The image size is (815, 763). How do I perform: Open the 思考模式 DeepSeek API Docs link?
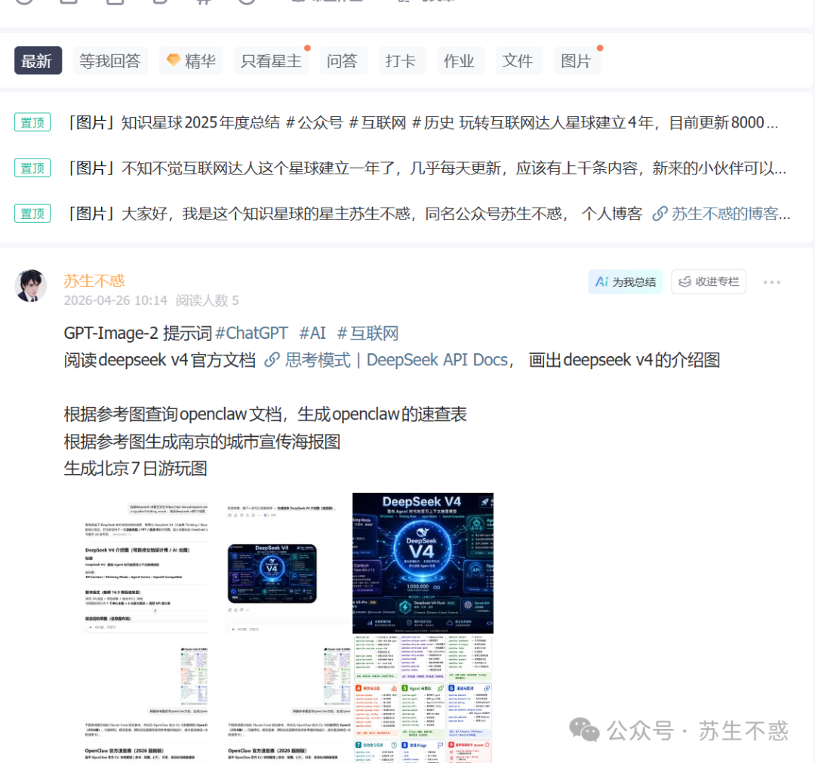(386, 360)
